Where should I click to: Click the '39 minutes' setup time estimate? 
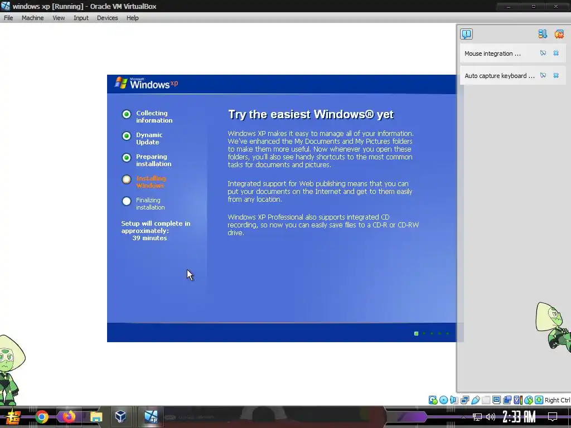coord(149,238)
